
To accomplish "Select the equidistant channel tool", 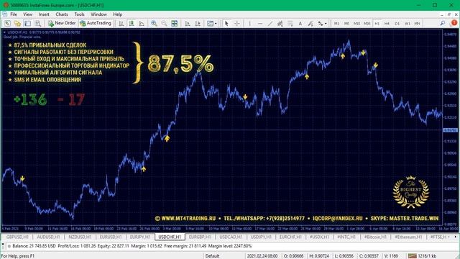I will click(x=280, y=23).
